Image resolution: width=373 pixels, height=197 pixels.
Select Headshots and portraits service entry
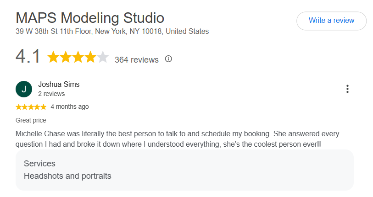click(67, 176)
